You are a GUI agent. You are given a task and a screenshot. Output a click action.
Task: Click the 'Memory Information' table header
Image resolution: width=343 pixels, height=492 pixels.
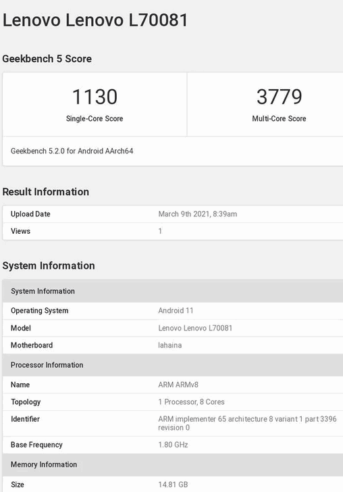[173, 464]
